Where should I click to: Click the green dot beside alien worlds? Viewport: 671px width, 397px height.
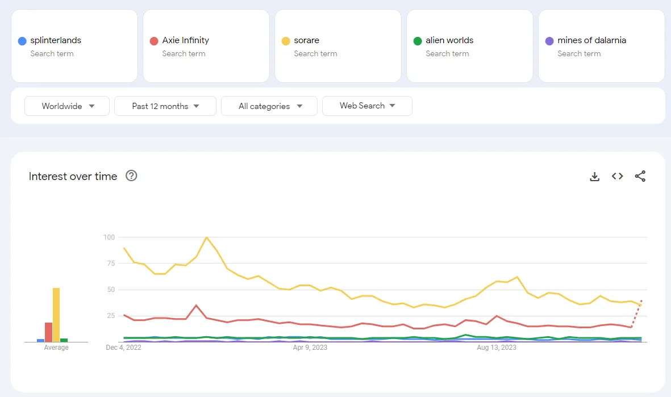coord(418,41)
